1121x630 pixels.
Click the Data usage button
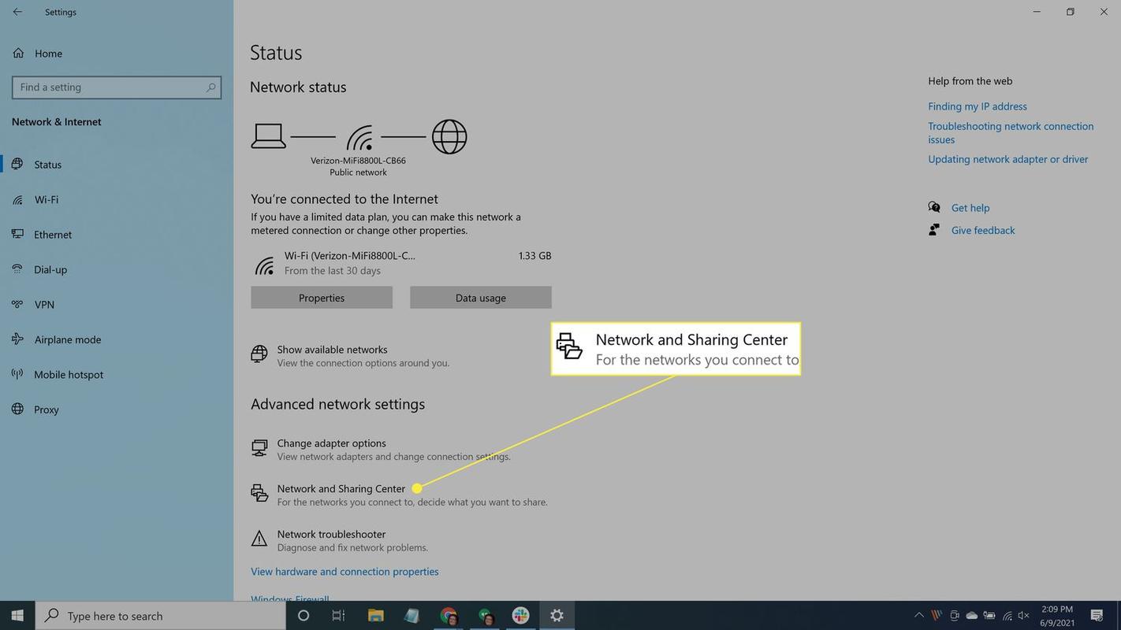click(479, 298)
